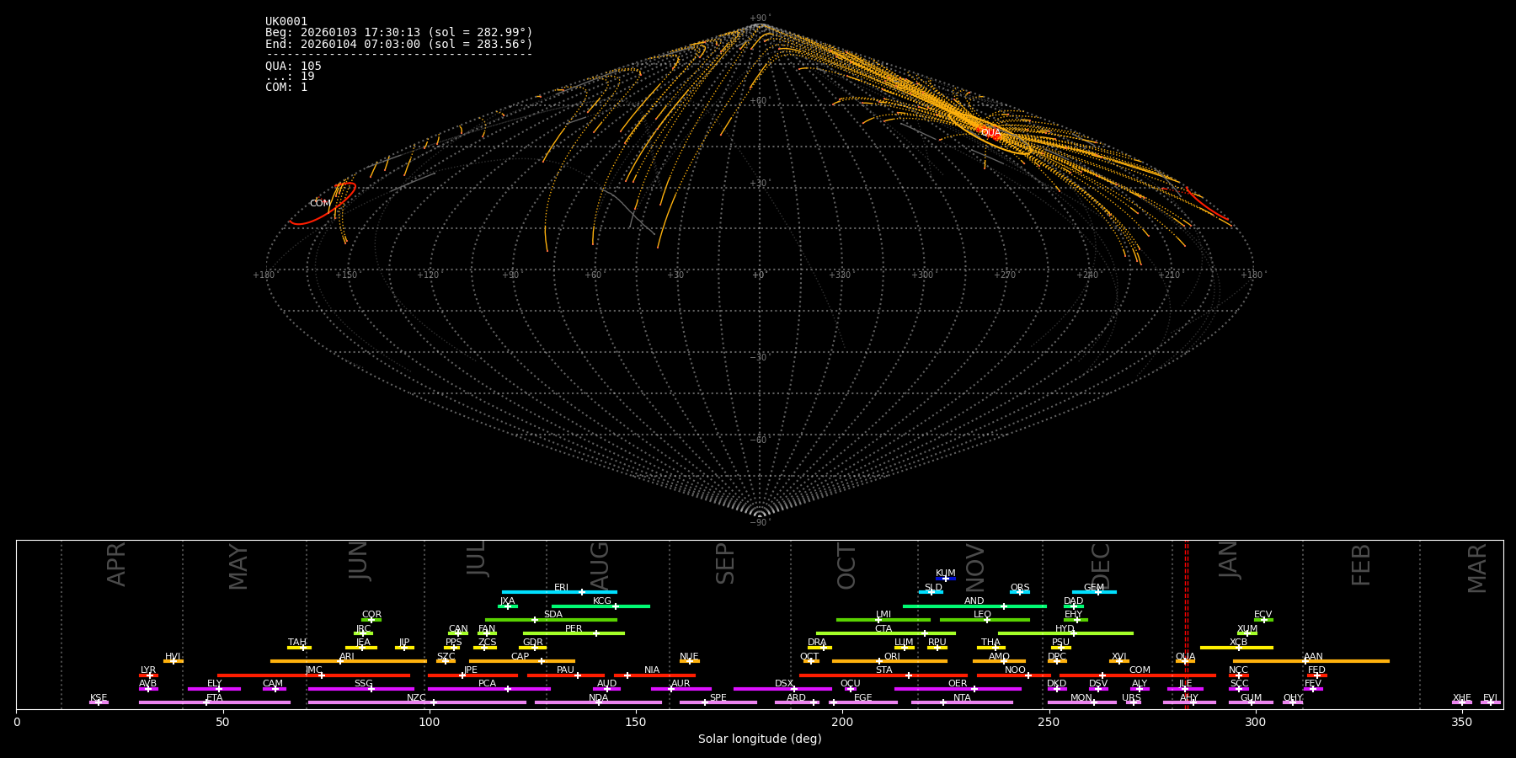The image size is (1516, 758).
Task: Click the GUM shower label
Action: (1251, 698)
